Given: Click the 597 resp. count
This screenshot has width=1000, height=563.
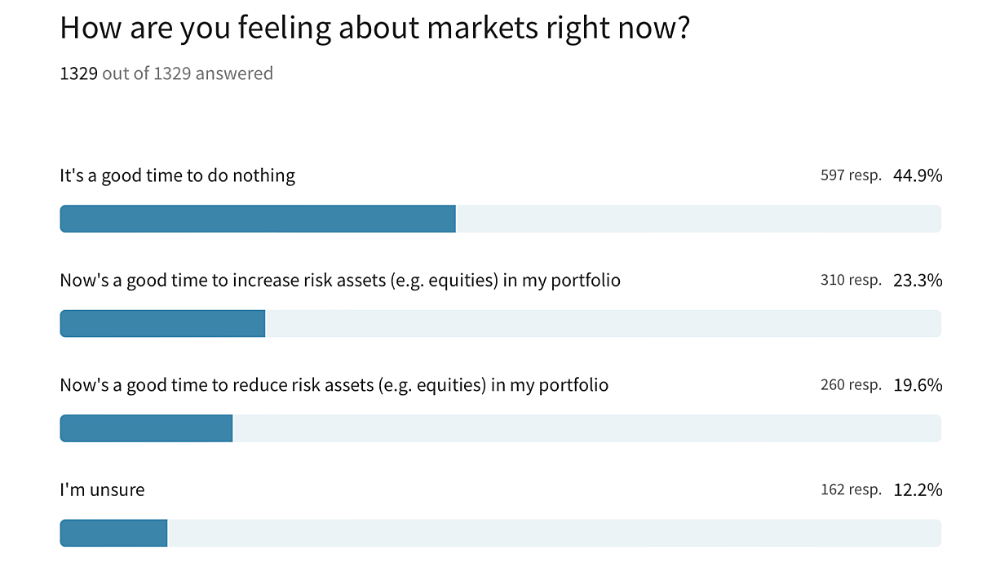Looking at the screenshot, I should 851,175.
